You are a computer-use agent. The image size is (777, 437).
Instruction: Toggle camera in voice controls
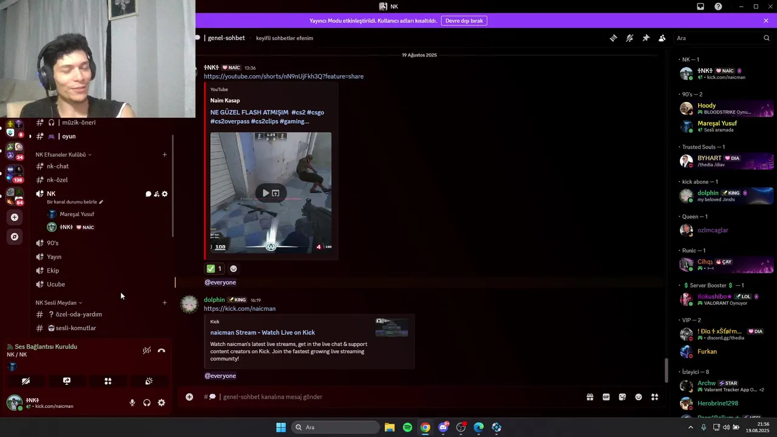coord(25,381)
